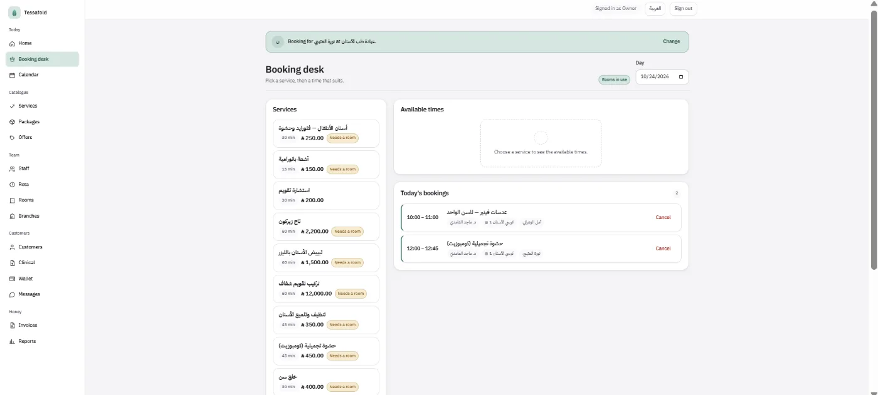Viewport: 878px width, 395px height.
Task: Click the Calendar icon in the sidebar
Action: [13, 75]
